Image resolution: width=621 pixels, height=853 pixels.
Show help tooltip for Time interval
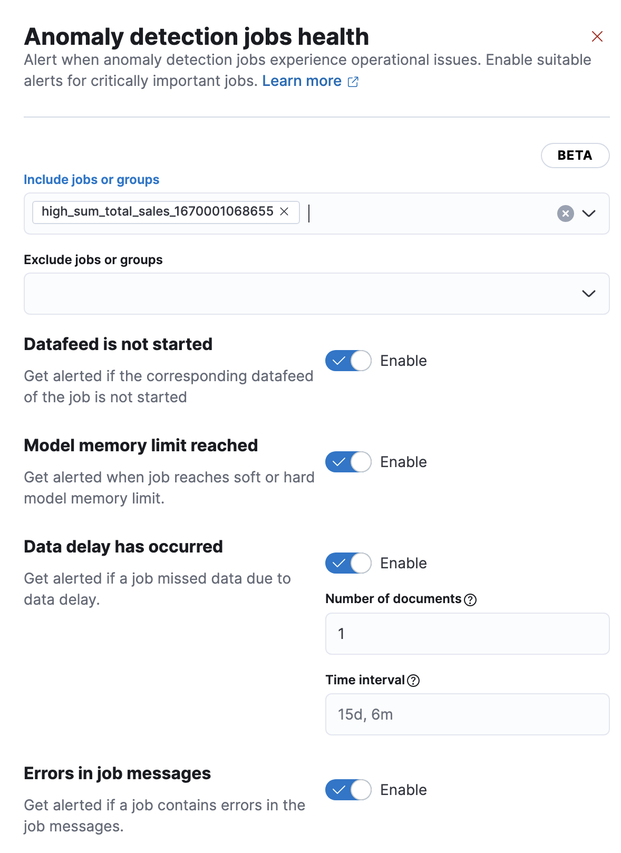(414, 681)
